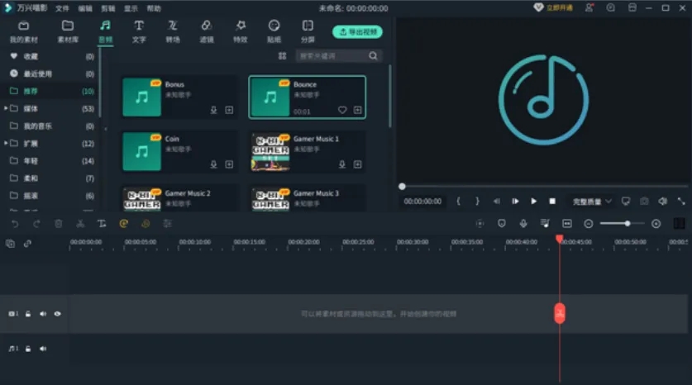Viewport: 692px width, 385px height.
Task: Expand the 媒体 folder arrow
Action: tap(6, 108)
